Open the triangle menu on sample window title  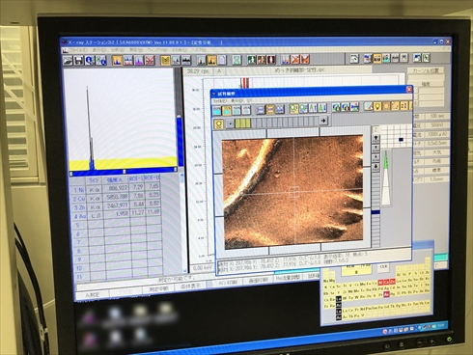(x=214, y=94)
